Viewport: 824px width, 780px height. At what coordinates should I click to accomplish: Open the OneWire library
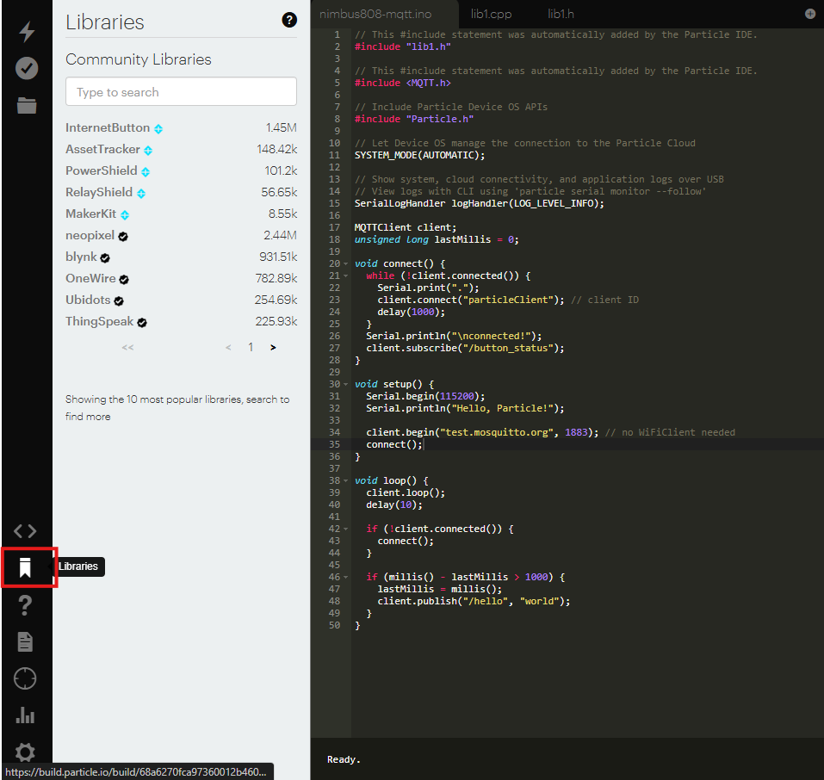91,279
